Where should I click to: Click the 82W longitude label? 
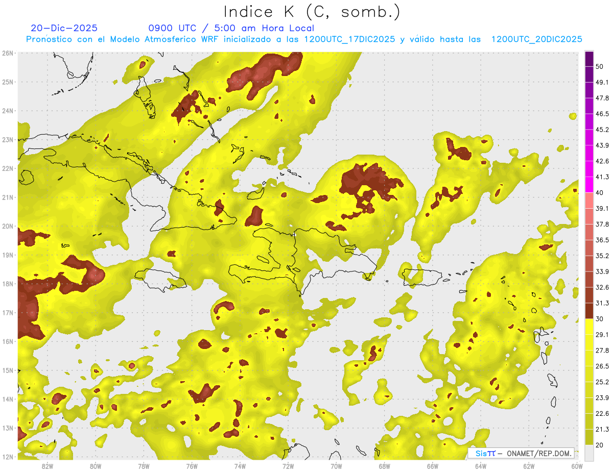click(x=47, y=466)
